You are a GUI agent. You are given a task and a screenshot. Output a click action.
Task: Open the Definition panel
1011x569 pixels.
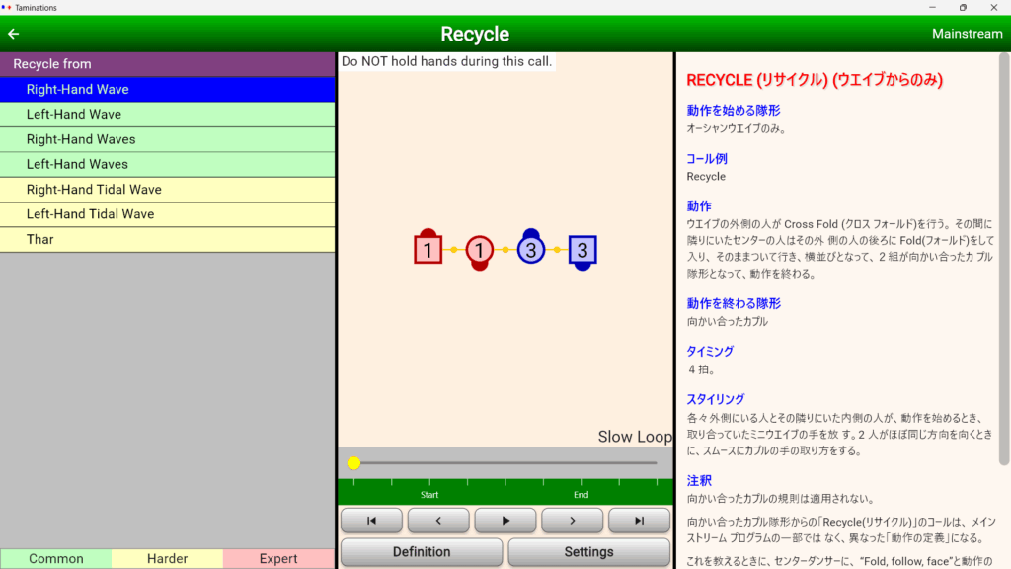pyautogui.click(x=422, y=552)
